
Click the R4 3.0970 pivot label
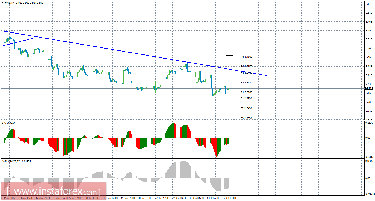pos(246,66)
